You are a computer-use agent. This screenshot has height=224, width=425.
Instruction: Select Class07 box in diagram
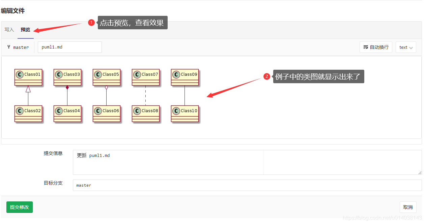(x=146, y=77)
